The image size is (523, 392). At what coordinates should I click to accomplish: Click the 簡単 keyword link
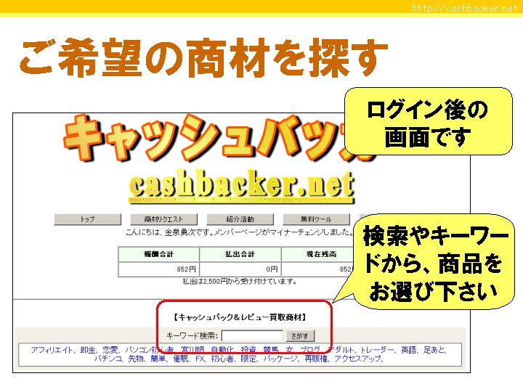(158, 359)
